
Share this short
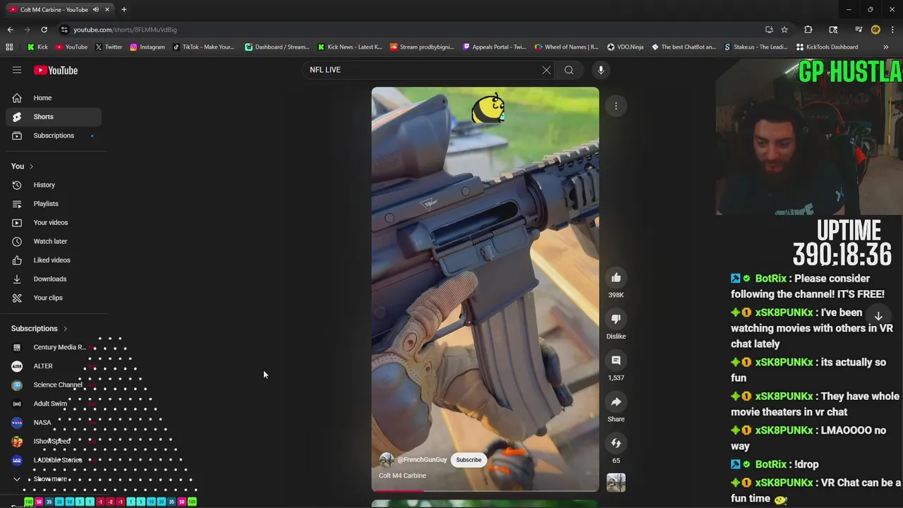coord(616,402)
